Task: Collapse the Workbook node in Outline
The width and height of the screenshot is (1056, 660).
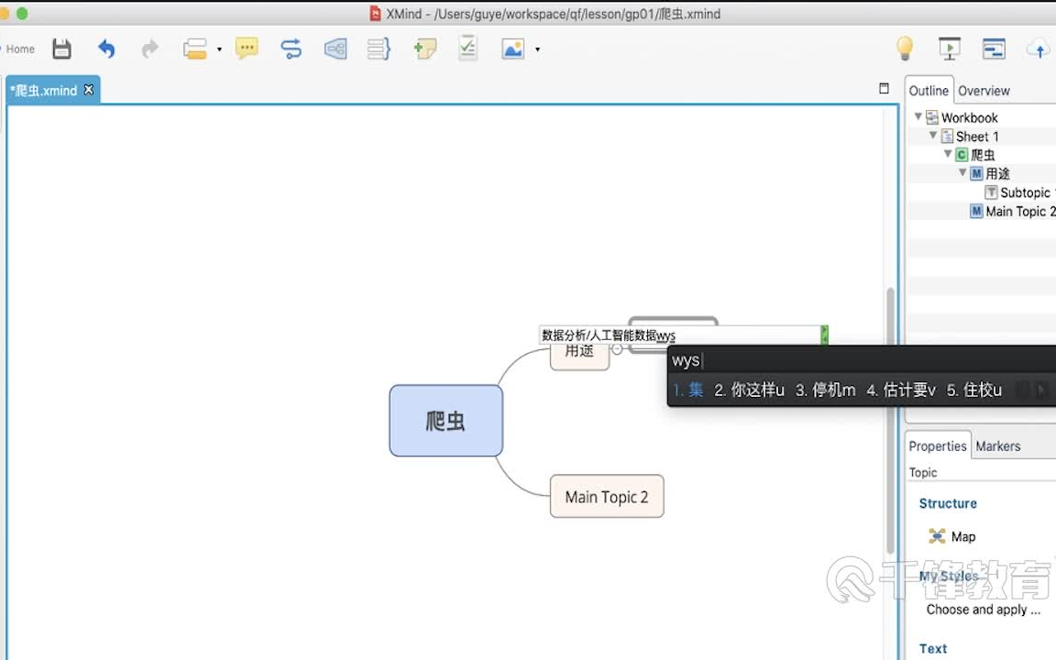Action: (x=918, y=116)
